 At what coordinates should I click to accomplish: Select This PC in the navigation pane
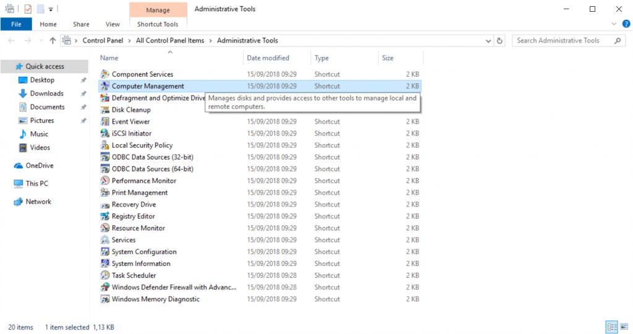coord(36,183)
